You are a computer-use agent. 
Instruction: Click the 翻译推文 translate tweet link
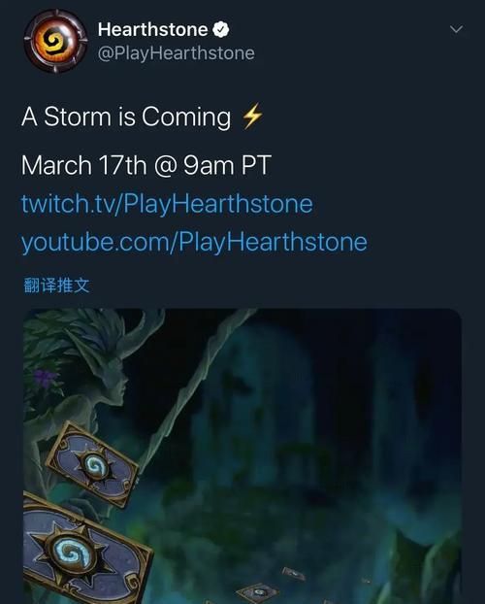point(56,285)
